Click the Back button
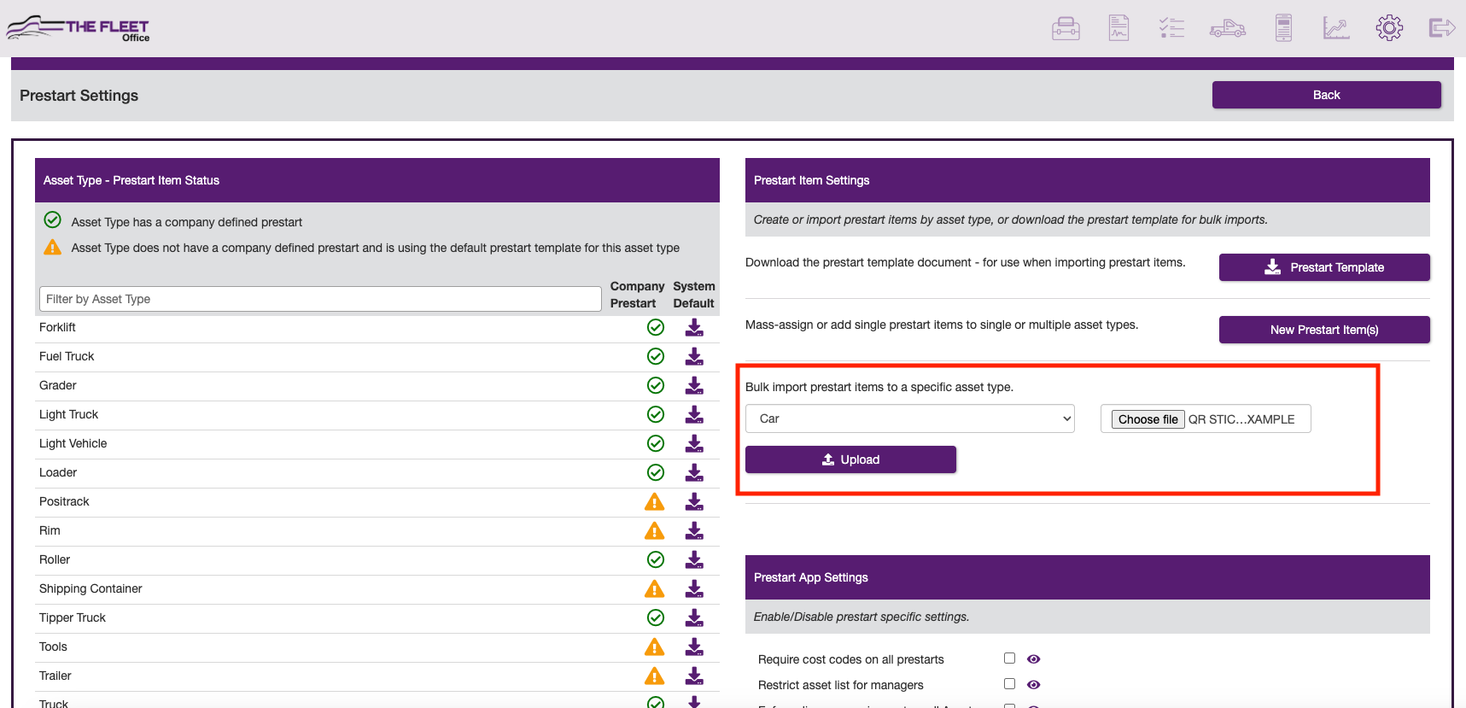 click(1326, 95)
